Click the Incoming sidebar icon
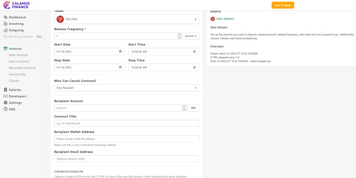 click(x=6, y=24)
